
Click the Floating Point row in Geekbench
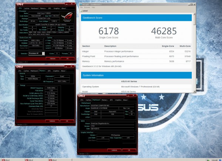coord(136,56)
